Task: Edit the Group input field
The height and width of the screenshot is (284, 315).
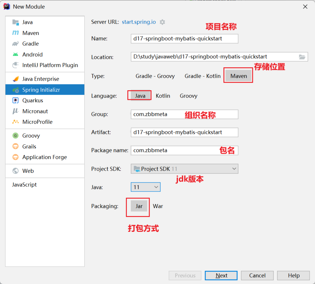Action: click(x=184, y=114)
